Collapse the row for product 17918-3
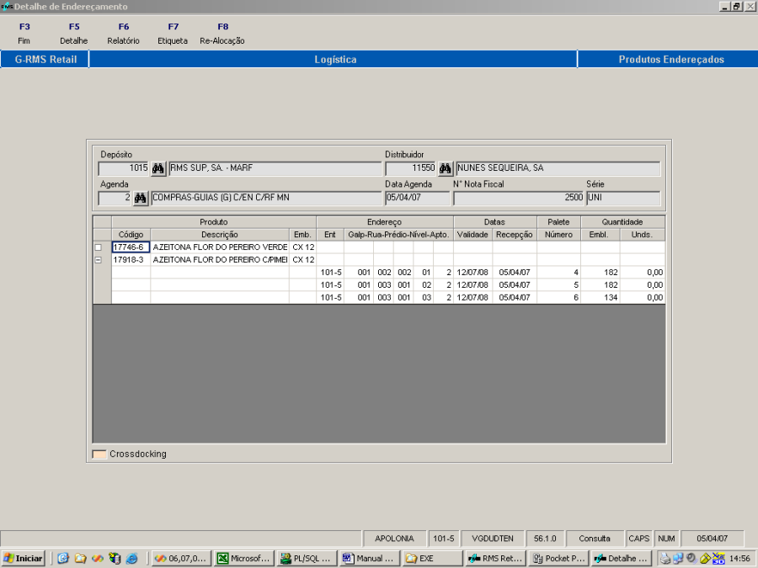This screenshot has width=758, height=568. [x=99, y=260]
